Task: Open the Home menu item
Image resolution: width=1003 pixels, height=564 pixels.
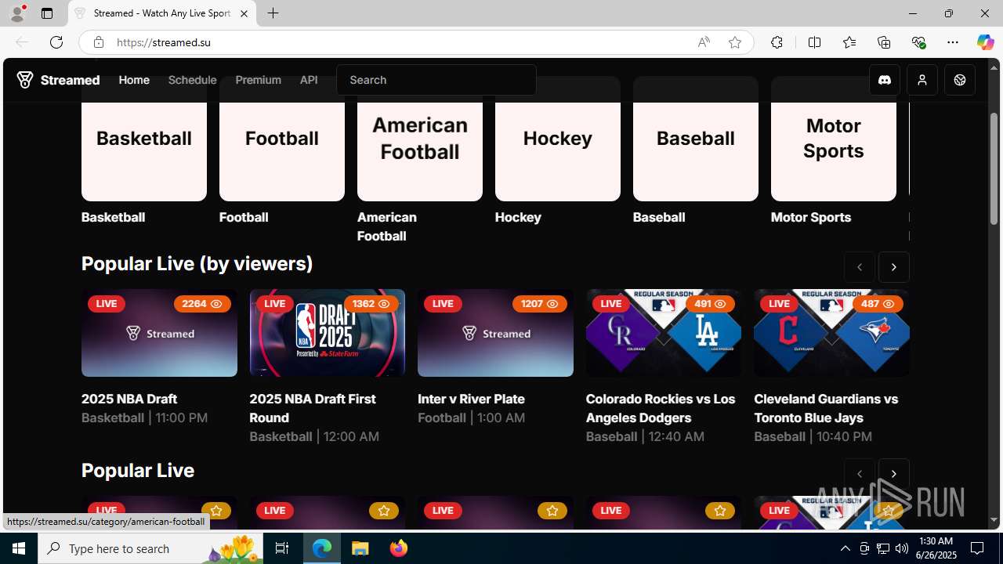Action: click(134, 80)
